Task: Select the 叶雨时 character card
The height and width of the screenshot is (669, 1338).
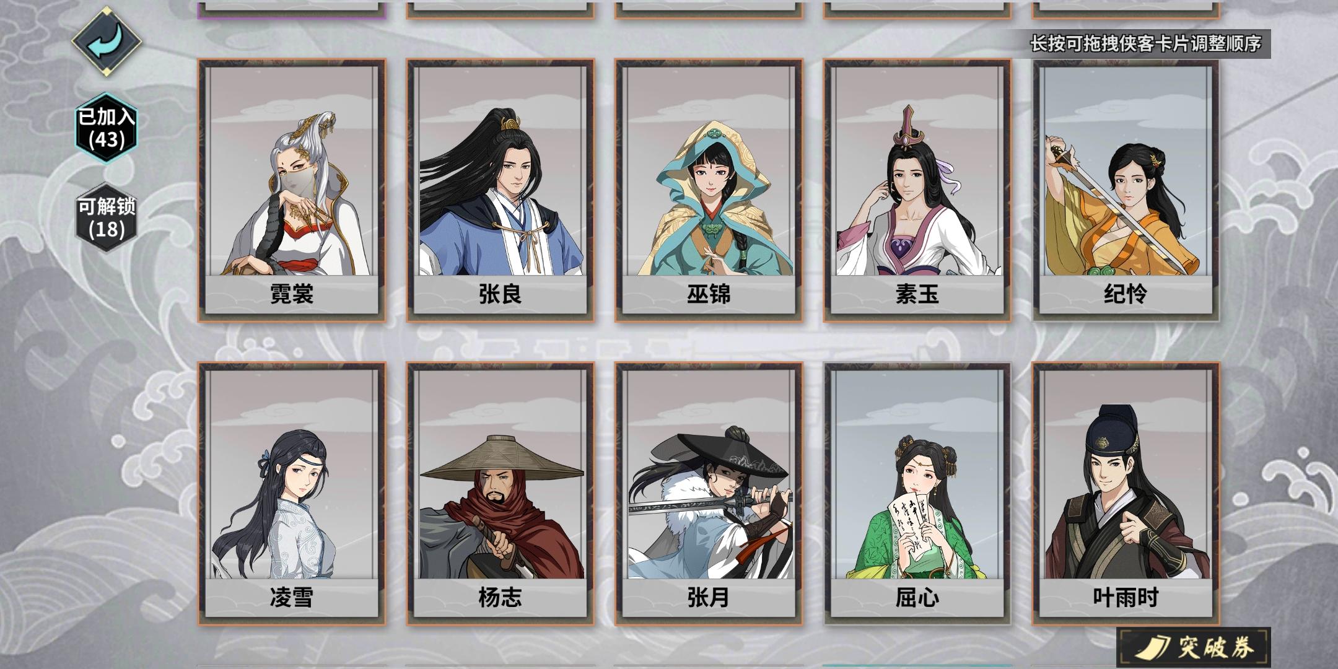Action: tap(1126, 494)
